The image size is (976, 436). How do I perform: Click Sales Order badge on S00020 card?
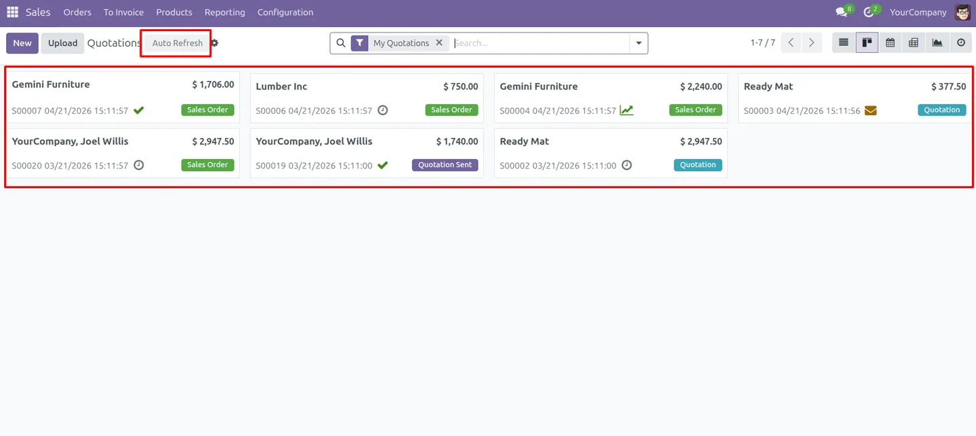207,165
